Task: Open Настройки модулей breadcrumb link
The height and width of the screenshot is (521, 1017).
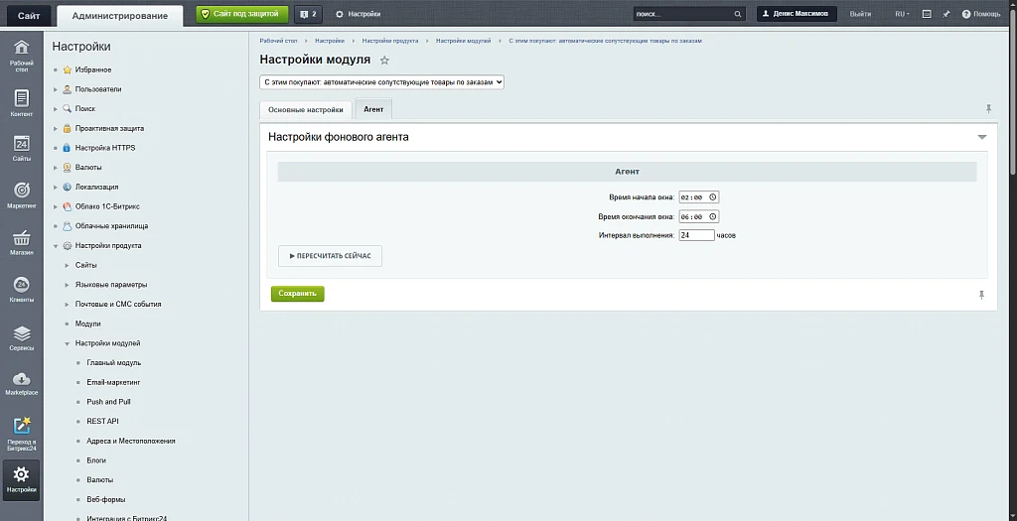Action: (463, 41)
